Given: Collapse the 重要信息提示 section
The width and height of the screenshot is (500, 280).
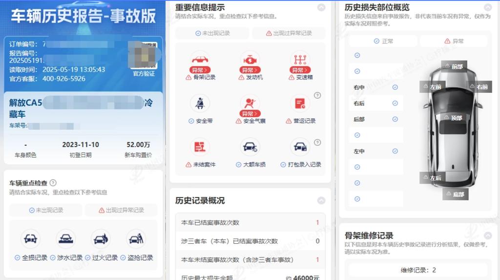Looking at the screenshot, I should coord(321,7).
